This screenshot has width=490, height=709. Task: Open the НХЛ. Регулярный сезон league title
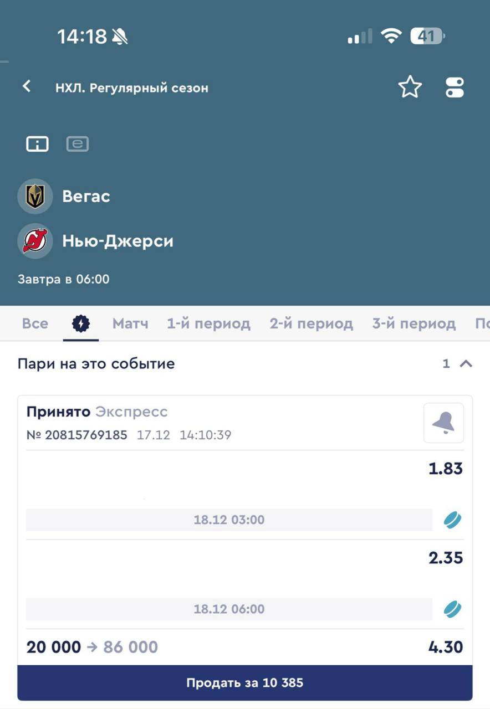click(x=132, y=88)
